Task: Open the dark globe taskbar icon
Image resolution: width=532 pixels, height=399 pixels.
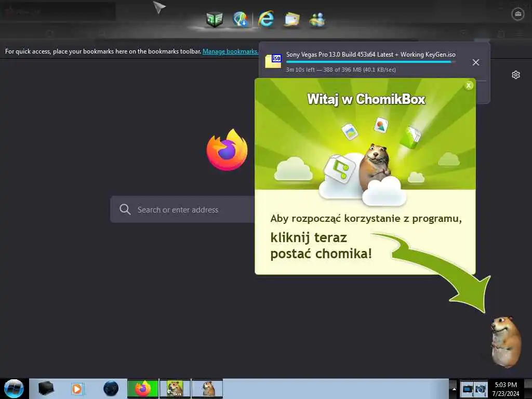Action: pos(111,389)
